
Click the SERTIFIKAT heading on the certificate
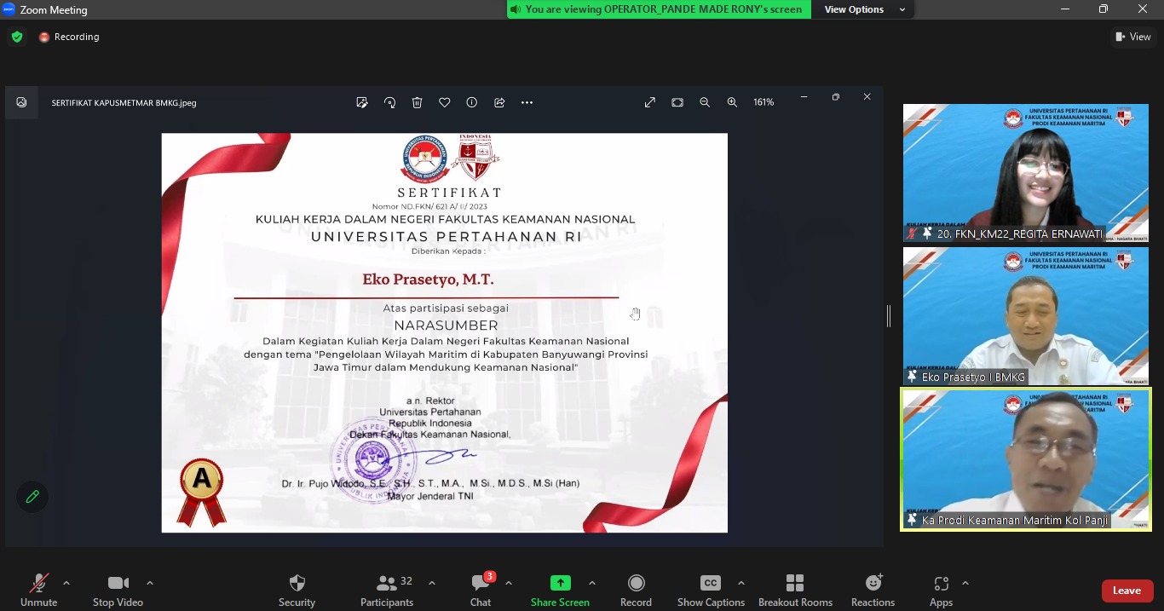click(449, 193)
